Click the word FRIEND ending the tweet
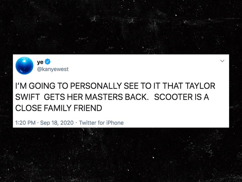This screenshot has height=182, width=242. (88, 108)
